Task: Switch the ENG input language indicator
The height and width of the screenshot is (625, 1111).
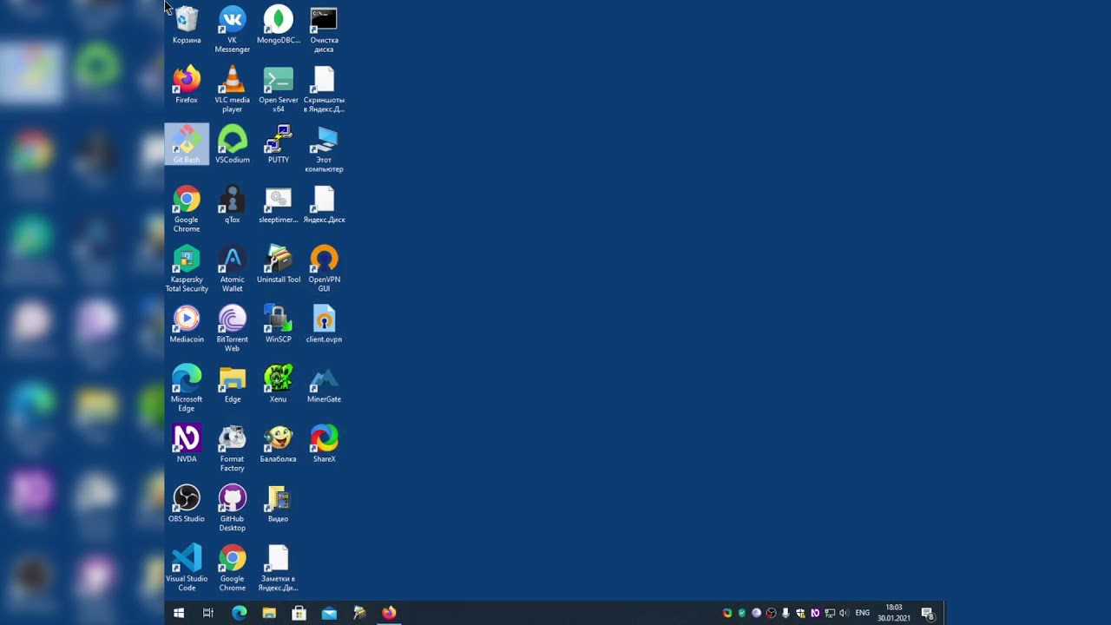Action: 862,613
